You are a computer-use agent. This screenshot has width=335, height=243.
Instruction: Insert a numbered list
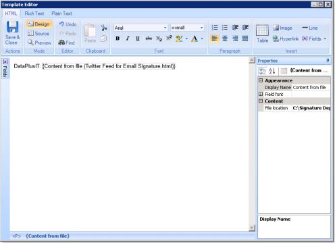coord(215,28)
